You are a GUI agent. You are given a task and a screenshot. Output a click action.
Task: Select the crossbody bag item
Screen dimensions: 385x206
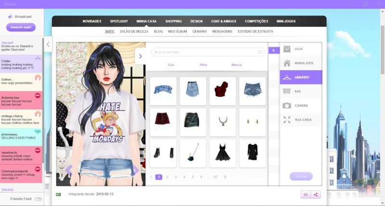pyautogui.click(x=193, y=154)
